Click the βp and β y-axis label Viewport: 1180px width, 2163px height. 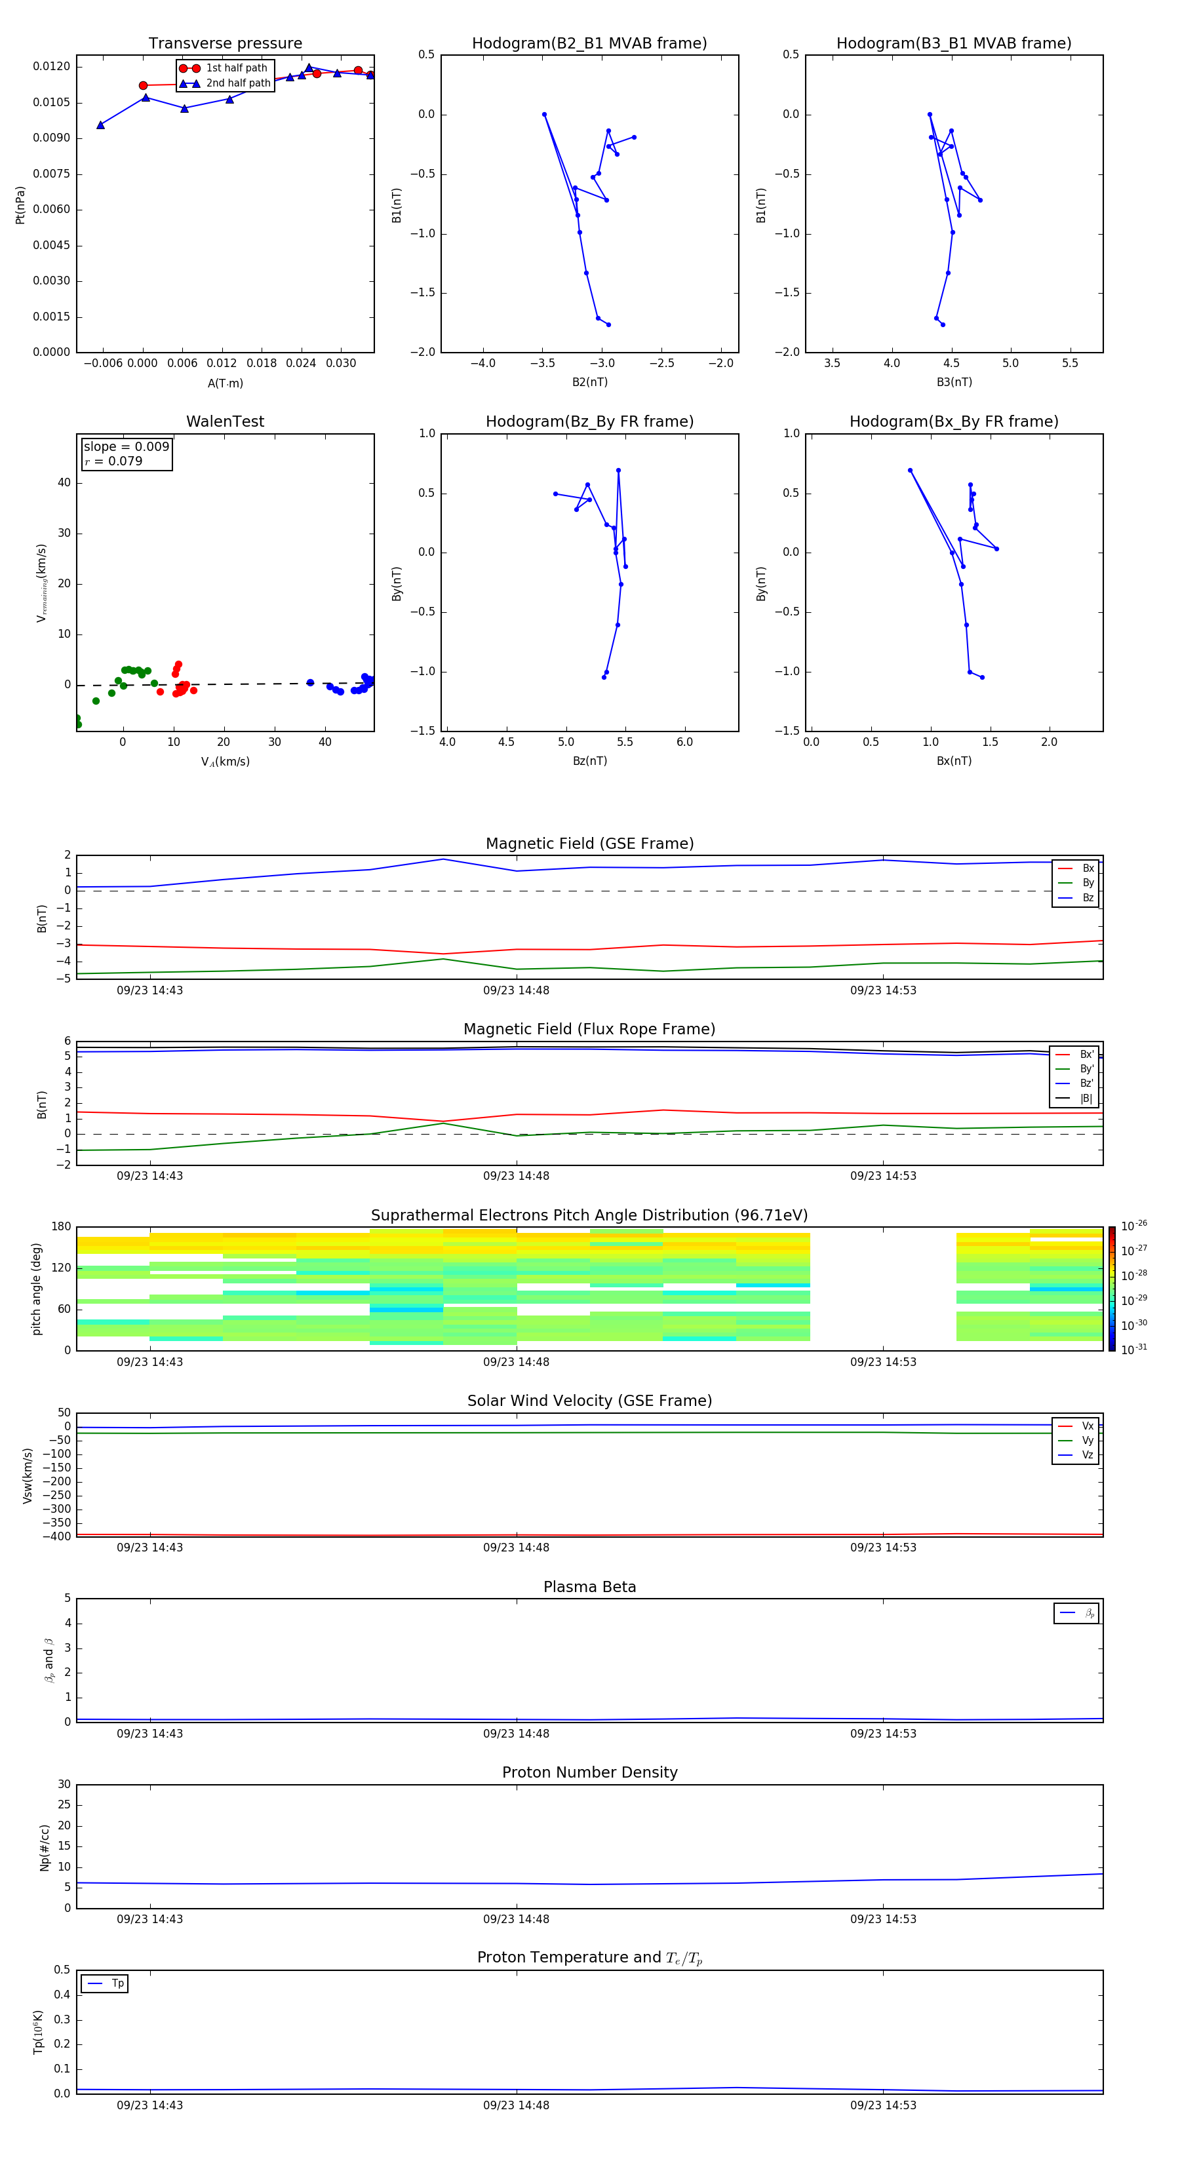click(x=49, y=1660)
